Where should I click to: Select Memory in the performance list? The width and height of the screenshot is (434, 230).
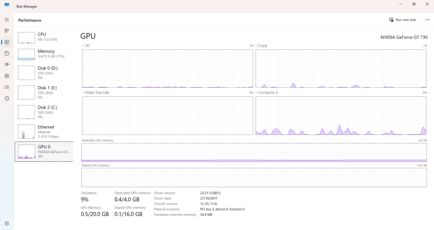point(44,54)
